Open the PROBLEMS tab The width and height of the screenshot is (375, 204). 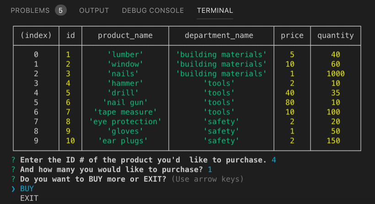tap(30, 10)
